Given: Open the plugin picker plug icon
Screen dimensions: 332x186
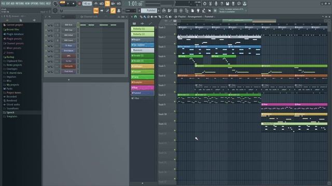Looking at the screenshot, I should (x=198, y=10).
